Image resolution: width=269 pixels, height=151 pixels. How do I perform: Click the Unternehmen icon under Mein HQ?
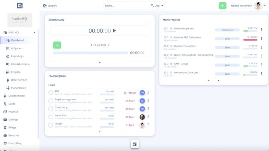(x=8, y=80)
